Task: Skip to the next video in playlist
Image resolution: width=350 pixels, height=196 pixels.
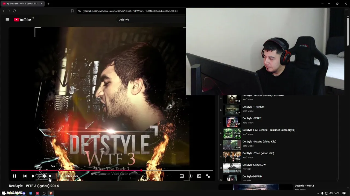Action: tap(33, 176)
